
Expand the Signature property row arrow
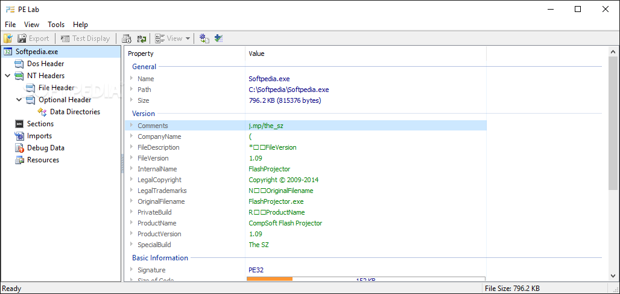tap(131, 269)
